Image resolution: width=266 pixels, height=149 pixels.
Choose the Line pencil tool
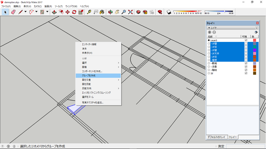tap(20, 12)
